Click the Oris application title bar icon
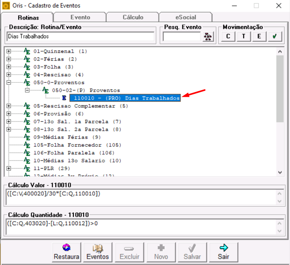290x265 pixels. tap(6, 6)
